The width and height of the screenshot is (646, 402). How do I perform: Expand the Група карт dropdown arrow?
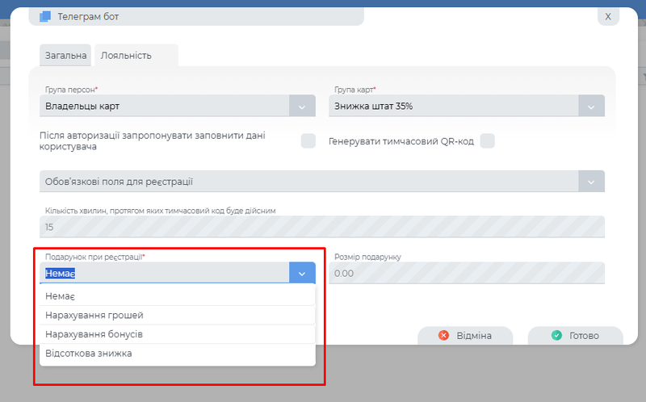click(x=591, y=107)
